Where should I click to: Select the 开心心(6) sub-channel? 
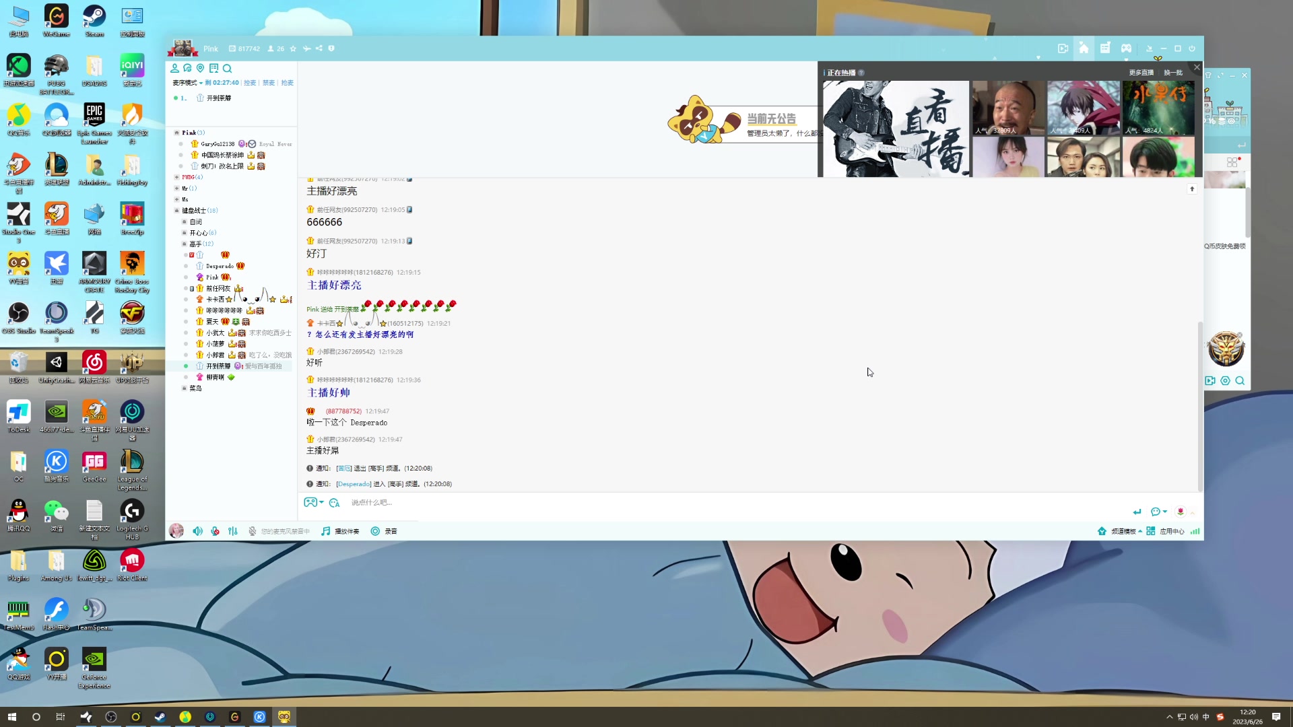pos(203,233)
